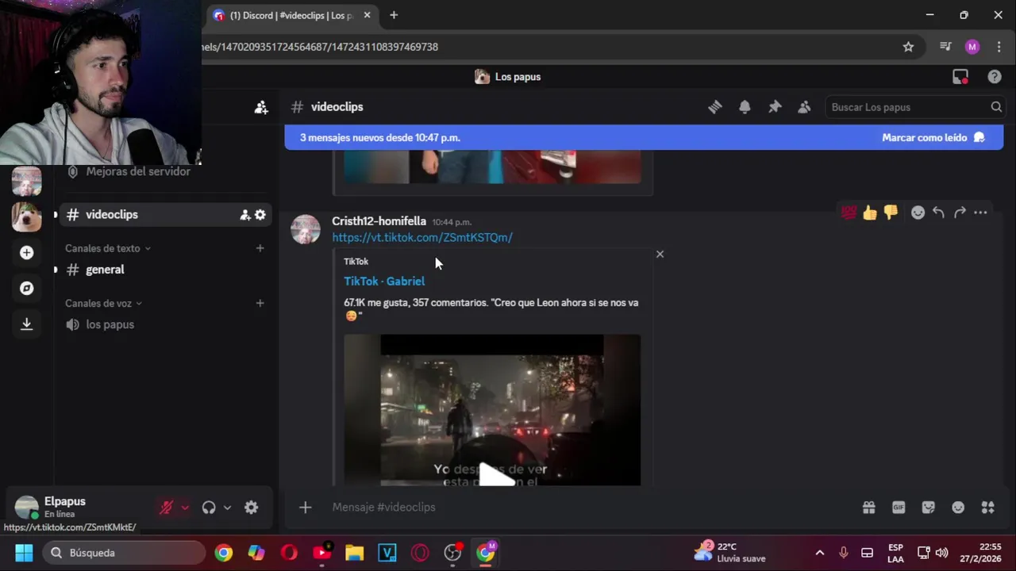Play the TikTok embedded video
1016x571 pixels.
tap(496, 474)
